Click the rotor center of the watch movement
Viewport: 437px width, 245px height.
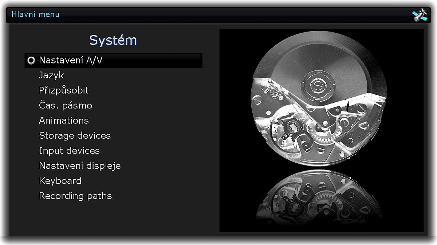tap(315, 85)
